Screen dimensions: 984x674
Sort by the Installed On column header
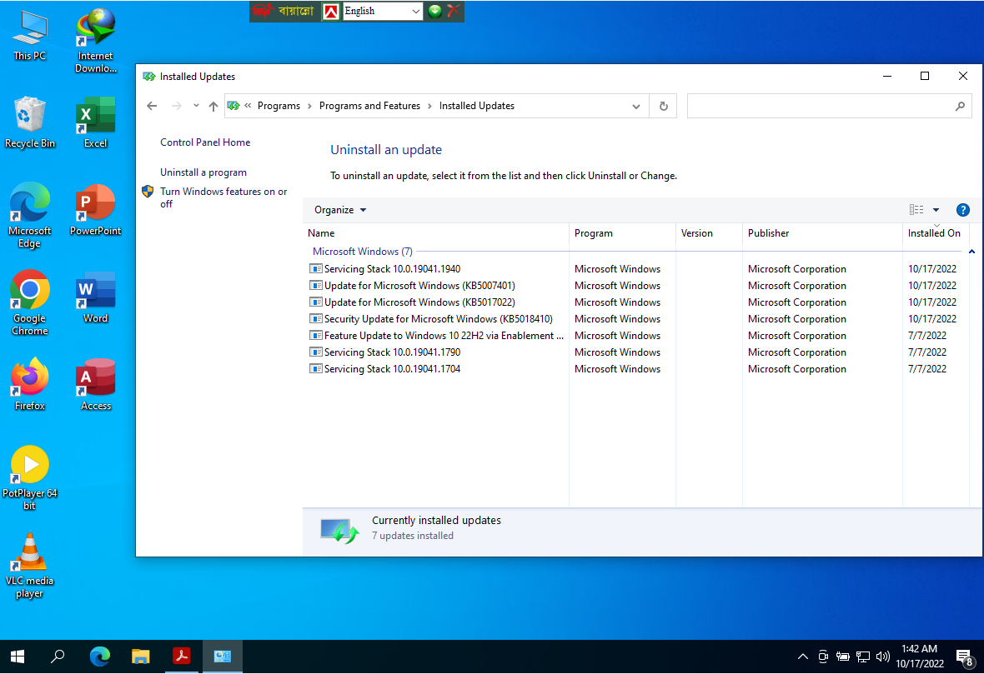pos(934,233)
